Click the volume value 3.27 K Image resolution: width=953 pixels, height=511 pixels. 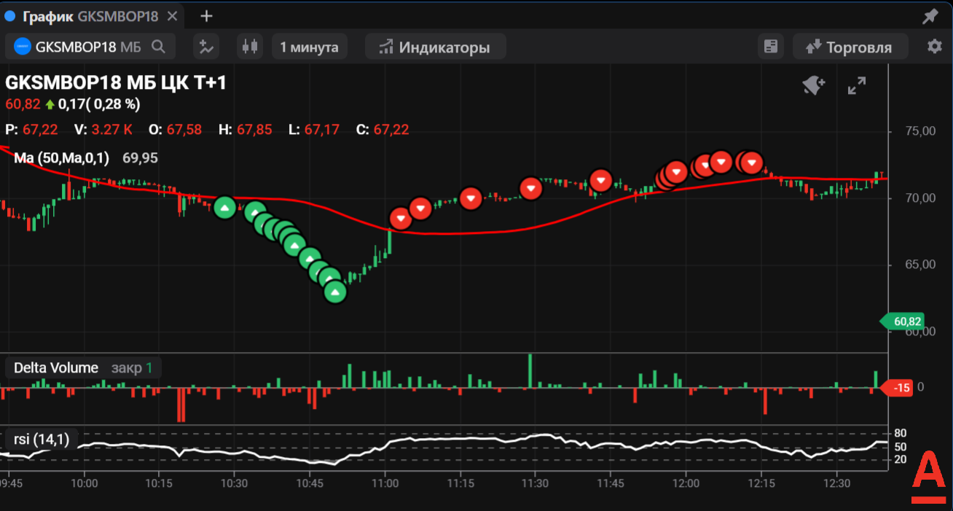(111, 130)
